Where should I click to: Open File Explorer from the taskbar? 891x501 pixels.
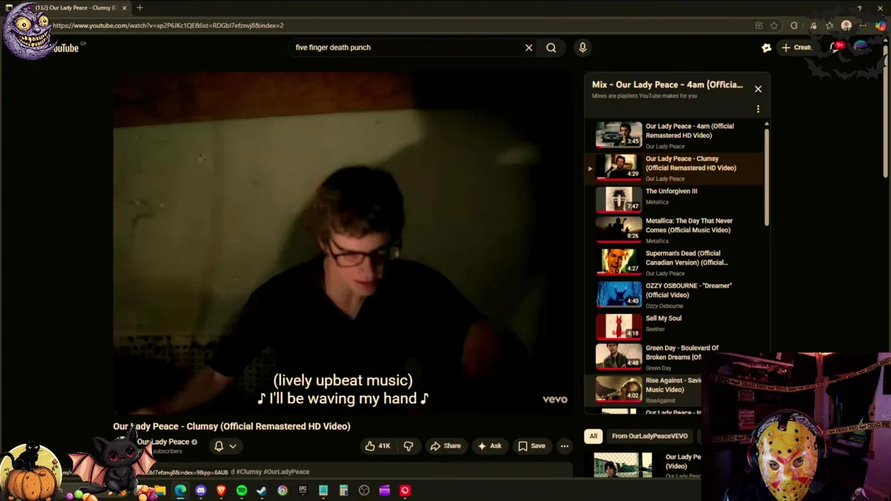(x=160, y=491)
